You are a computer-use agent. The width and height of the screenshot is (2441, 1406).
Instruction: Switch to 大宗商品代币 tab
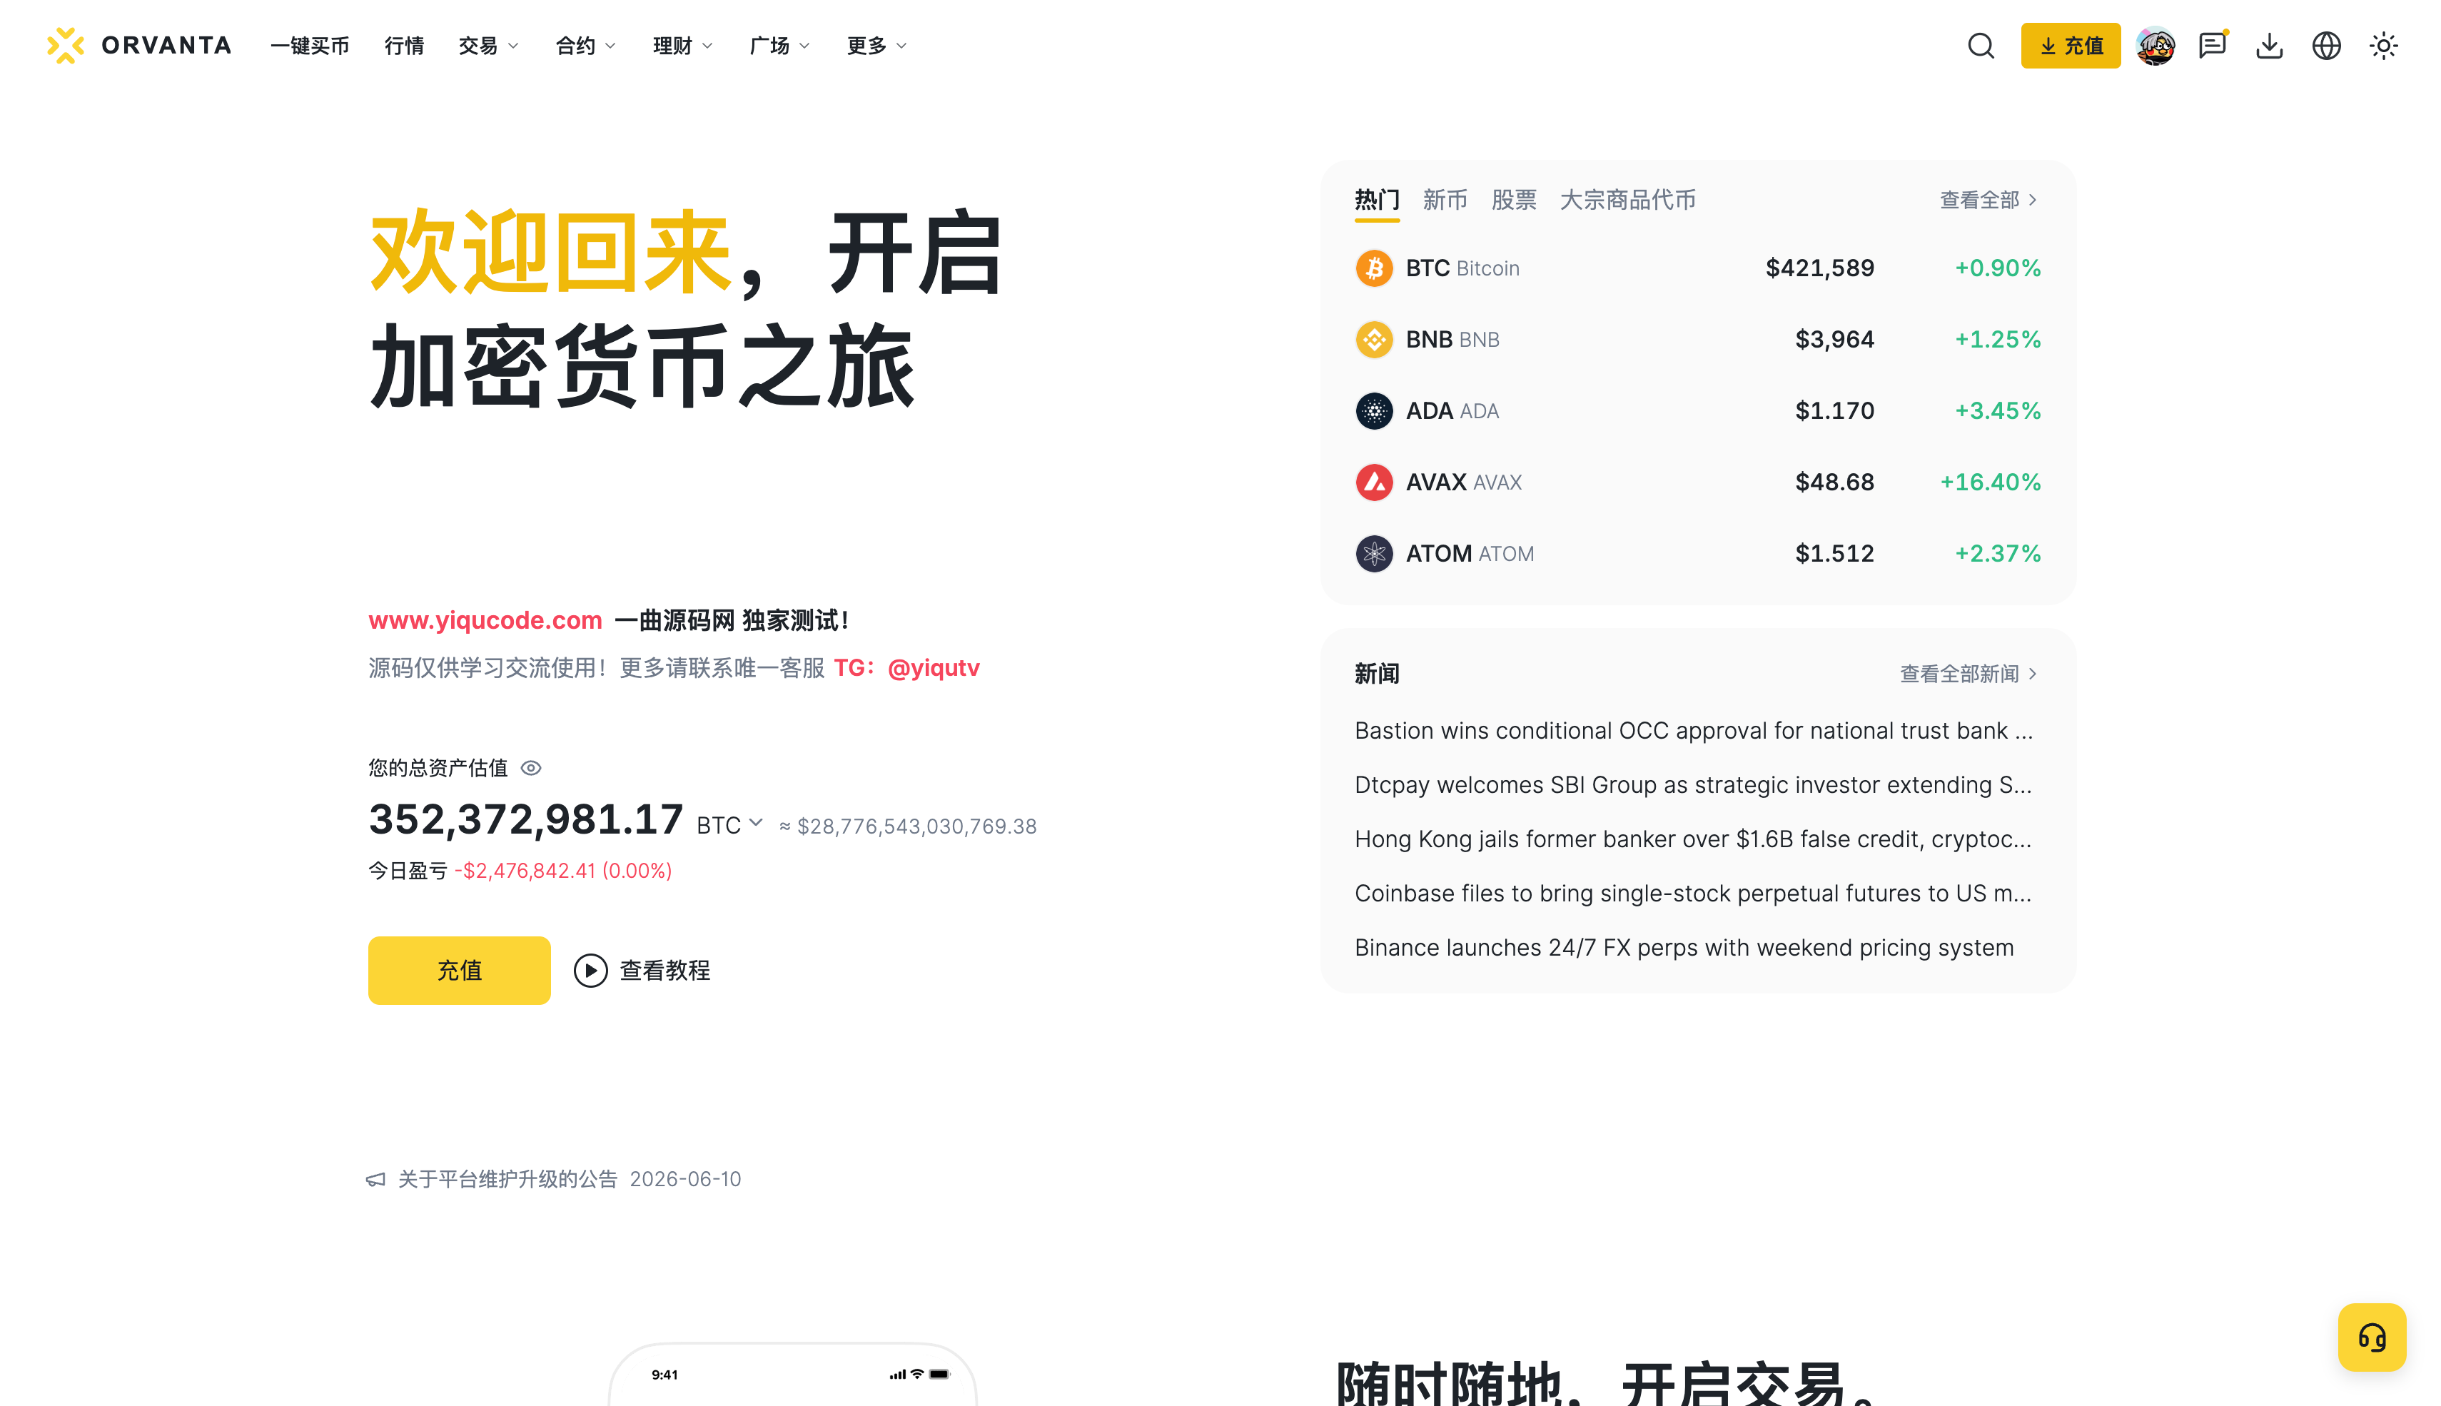tap(1628, 200)
